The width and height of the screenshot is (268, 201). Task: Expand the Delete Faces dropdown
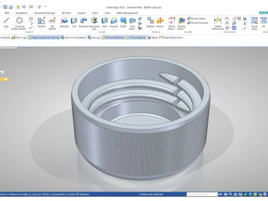pos(184,28)
